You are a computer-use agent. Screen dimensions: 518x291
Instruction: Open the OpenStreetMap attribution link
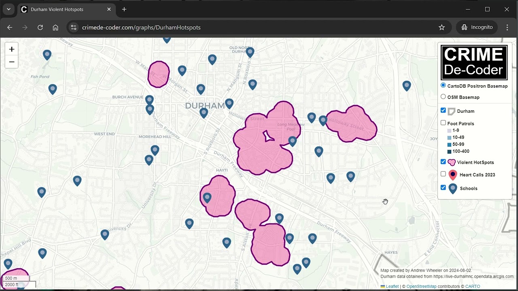(421, 287)
